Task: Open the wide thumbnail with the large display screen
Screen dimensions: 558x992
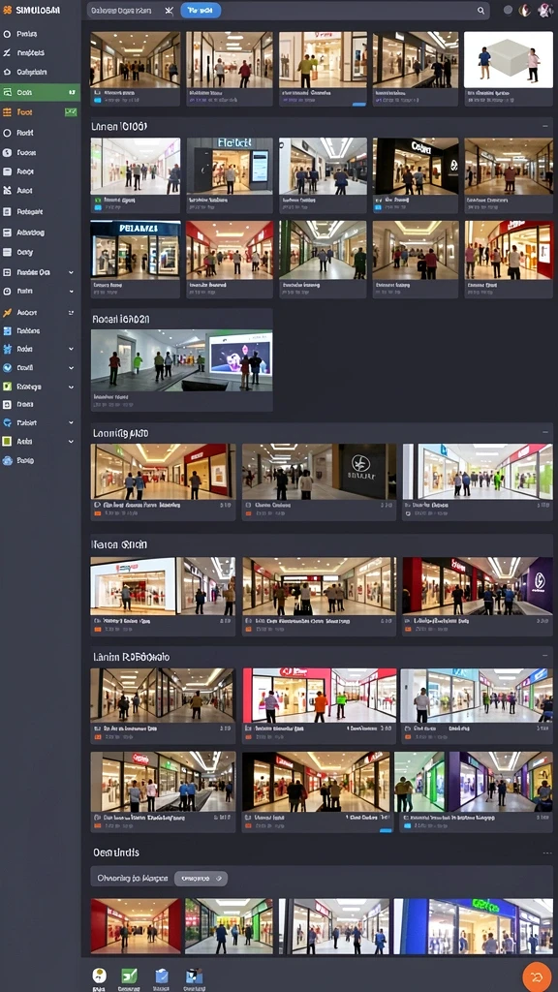Action: coord(181,360)
